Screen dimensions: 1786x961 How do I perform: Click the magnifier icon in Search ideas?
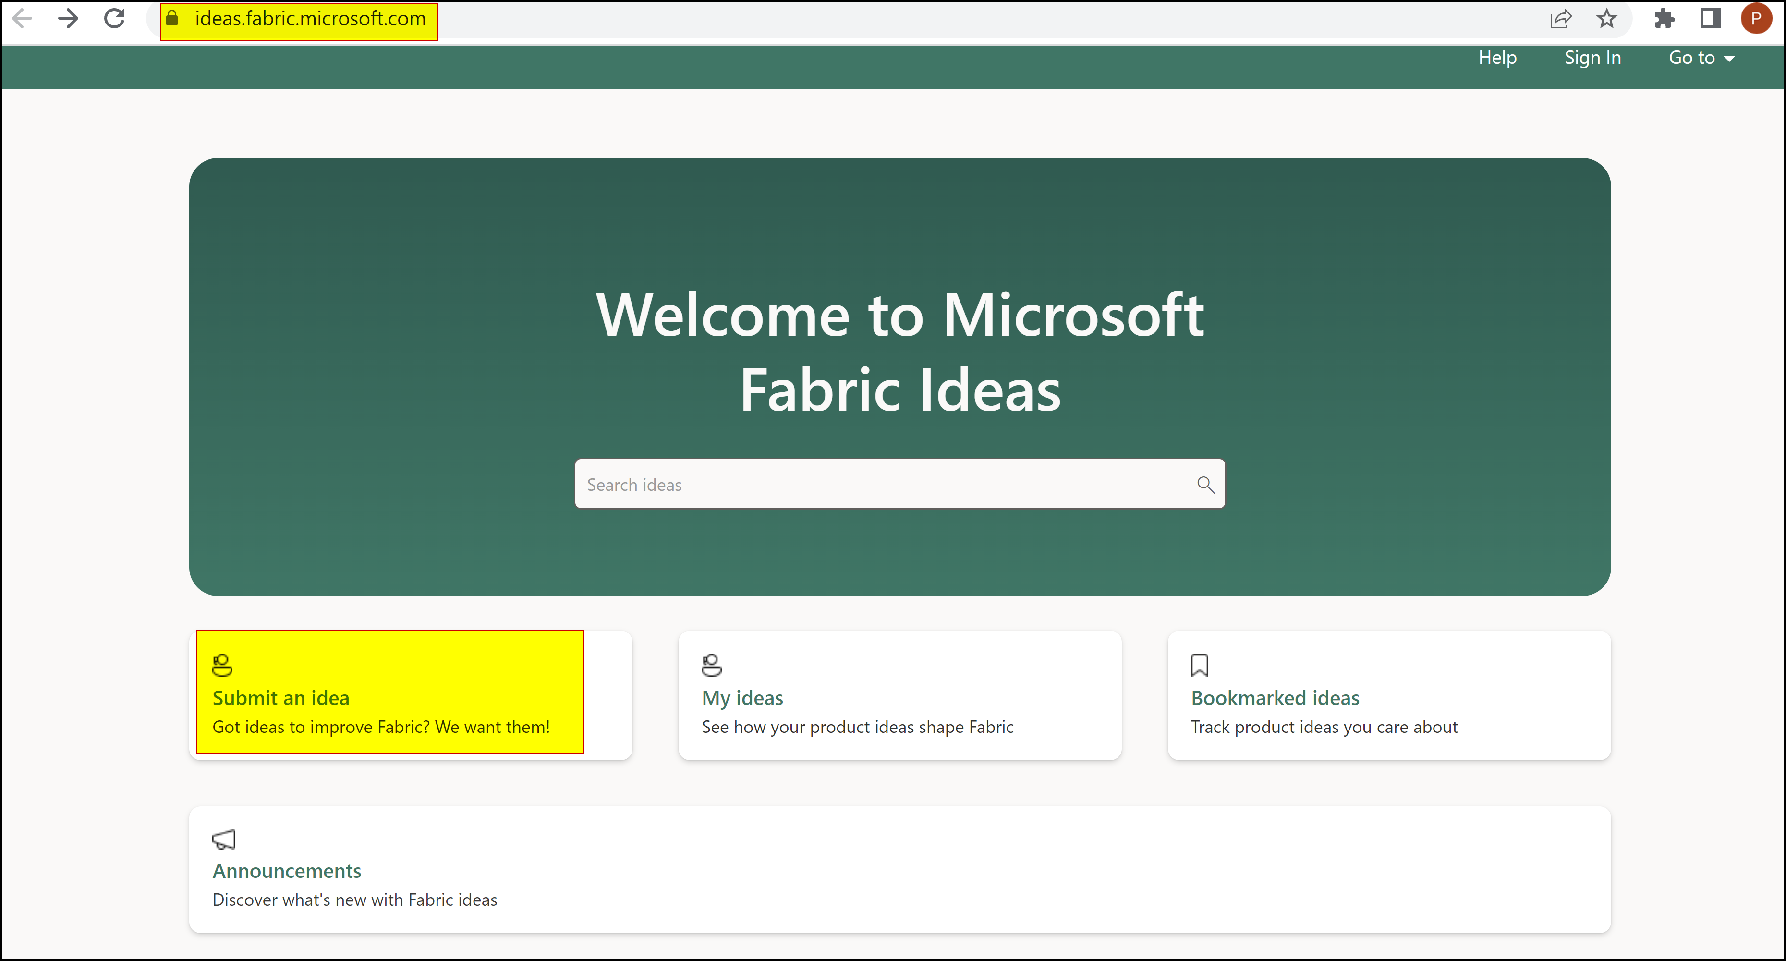[x=1206, y=484]
